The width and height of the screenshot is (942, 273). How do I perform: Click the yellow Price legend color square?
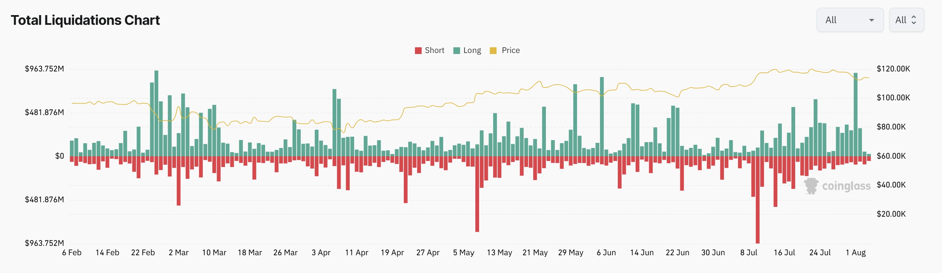click(493, 50)
